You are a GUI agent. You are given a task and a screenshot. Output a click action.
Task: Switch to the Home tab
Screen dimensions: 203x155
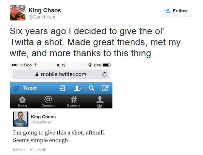click(22, 101)
